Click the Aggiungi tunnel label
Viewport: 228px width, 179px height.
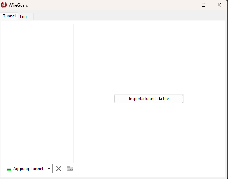(x=28, y=169)
